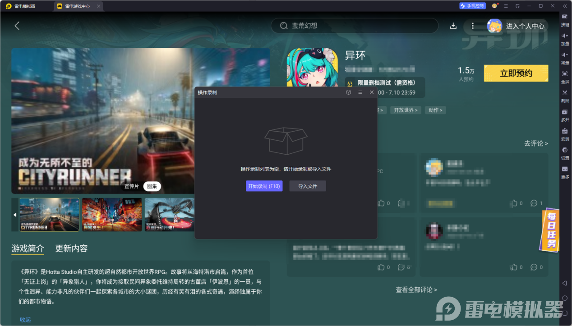The height and width of the screenshot is (326, 572).
Task: Click the 异环 game icon
Action: coord(312,67)
